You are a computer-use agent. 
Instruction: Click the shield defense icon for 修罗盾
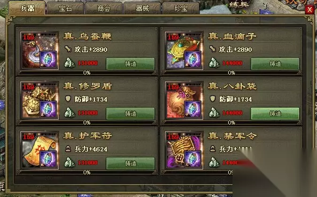pyautogui.click(x=68, y=99)
